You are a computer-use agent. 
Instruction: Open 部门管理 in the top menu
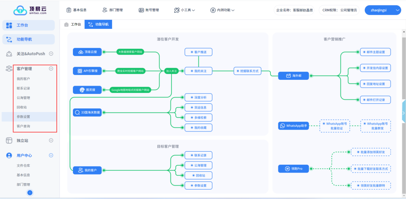click(113, 10)
